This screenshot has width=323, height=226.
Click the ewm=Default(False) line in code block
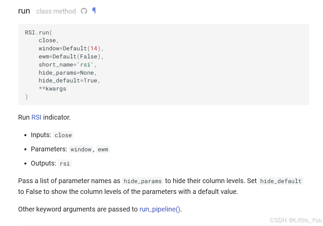71,56
